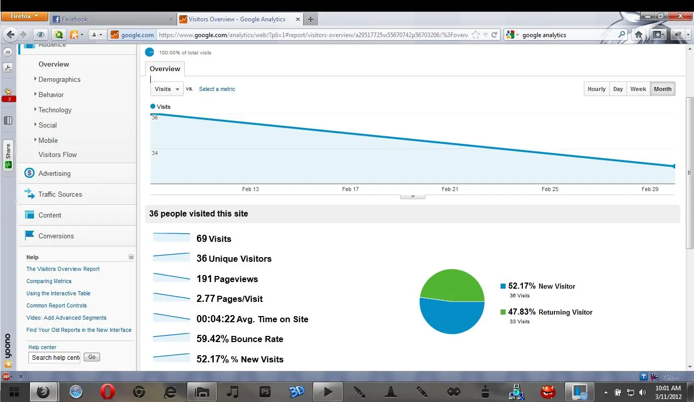
Task: Open the bookmarks star menu button
Action: click(658, 35)
